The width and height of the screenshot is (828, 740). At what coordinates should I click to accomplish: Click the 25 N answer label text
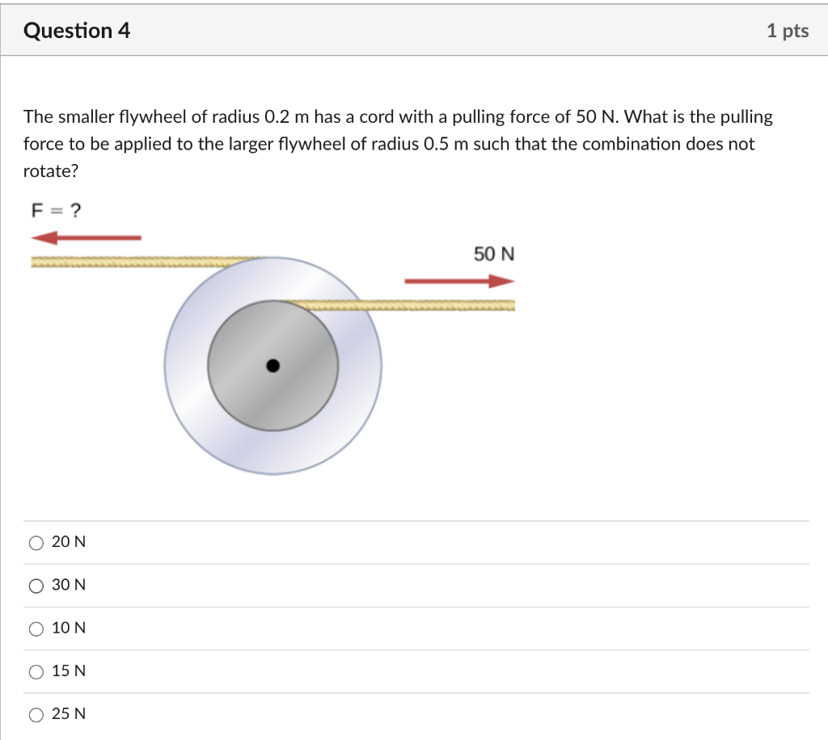(67, 714)
